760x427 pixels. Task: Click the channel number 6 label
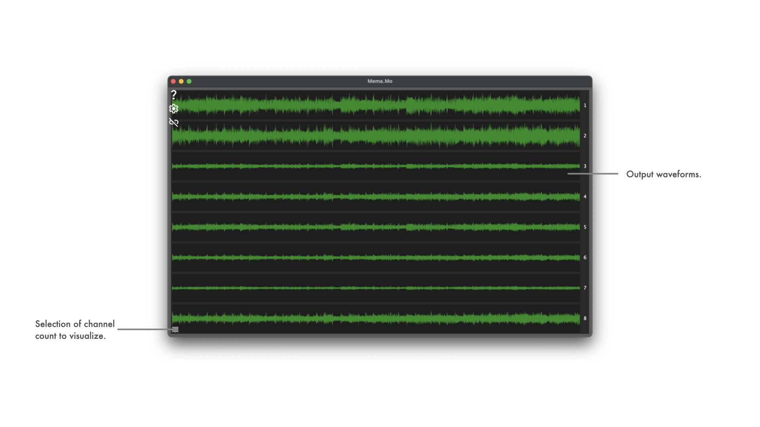tap(585, 257)
